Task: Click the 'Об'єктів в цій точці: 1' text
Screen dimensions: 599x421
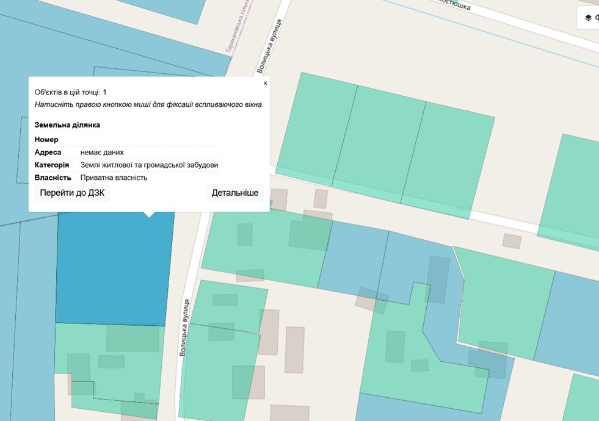Action: click(71, 92)
